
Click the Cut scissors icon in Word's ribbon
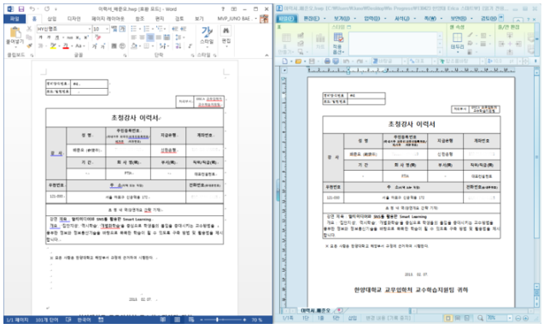click(30, 29)
